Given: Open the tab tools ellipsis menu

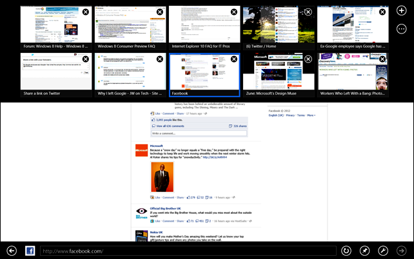Looking at the screenshot, I should tap(401, 29).
